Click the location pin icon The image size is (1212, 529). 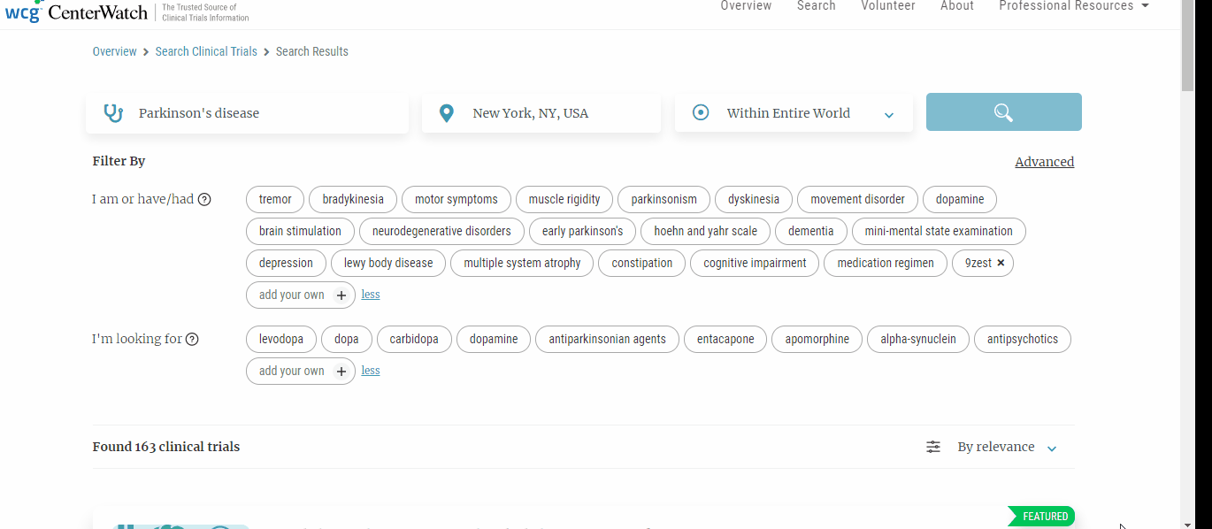pos(447,113)
